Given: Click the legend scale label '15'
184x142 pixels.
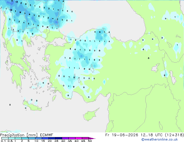Looking at the screenshot, I should pyautogui.click(x=43, y=141).
